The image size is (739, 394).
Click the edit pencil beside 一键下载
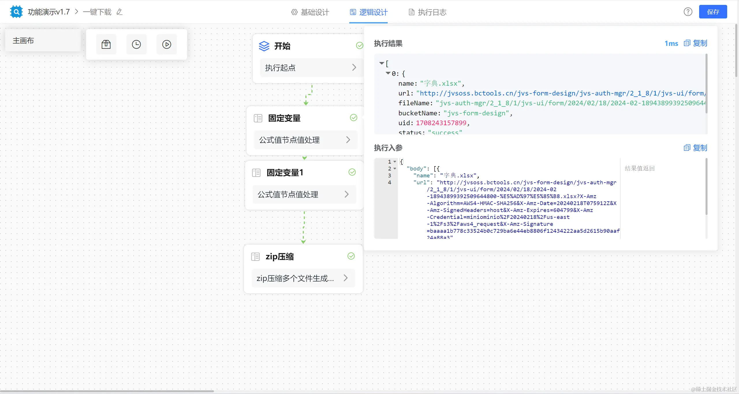coord(120,12)
